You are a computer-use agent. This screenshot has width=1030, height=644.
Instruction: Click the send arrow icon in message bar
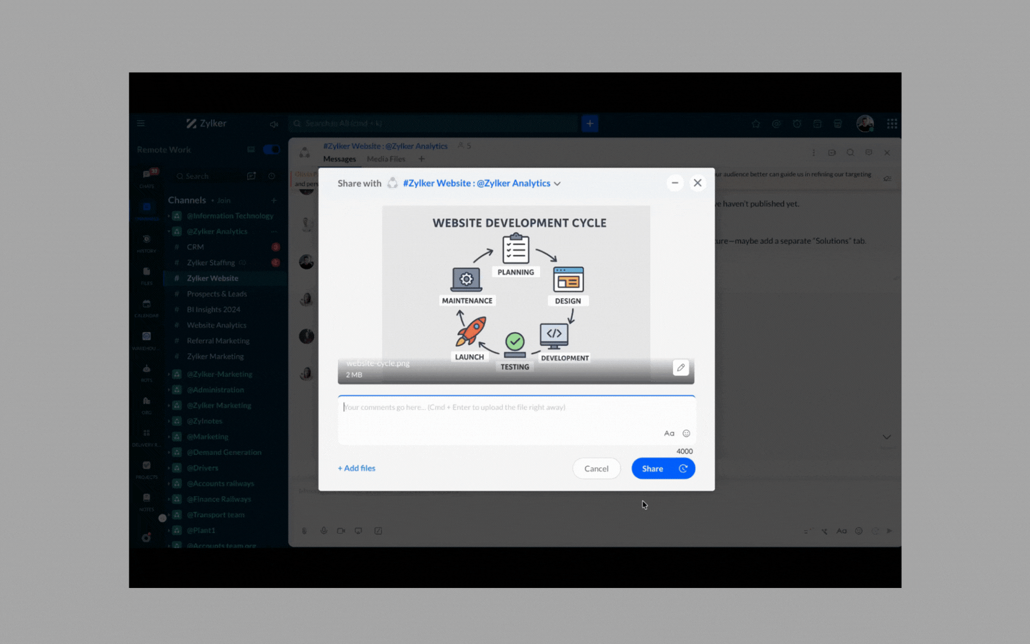point(889,531)
